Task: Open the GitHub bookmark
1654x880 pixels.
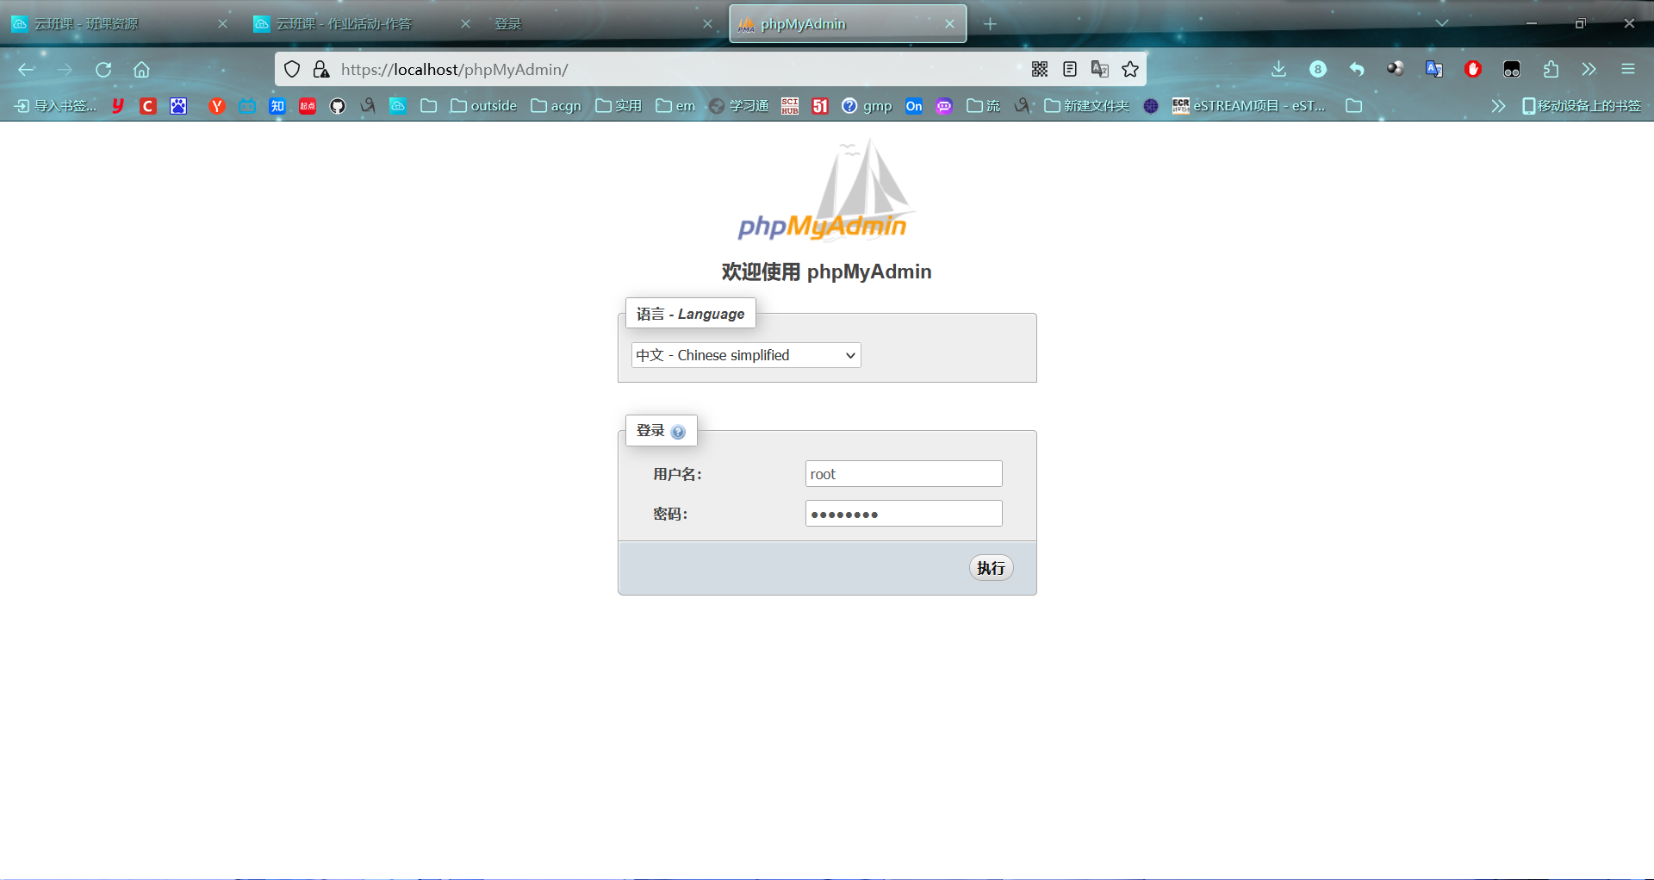Action: point(338,106)
